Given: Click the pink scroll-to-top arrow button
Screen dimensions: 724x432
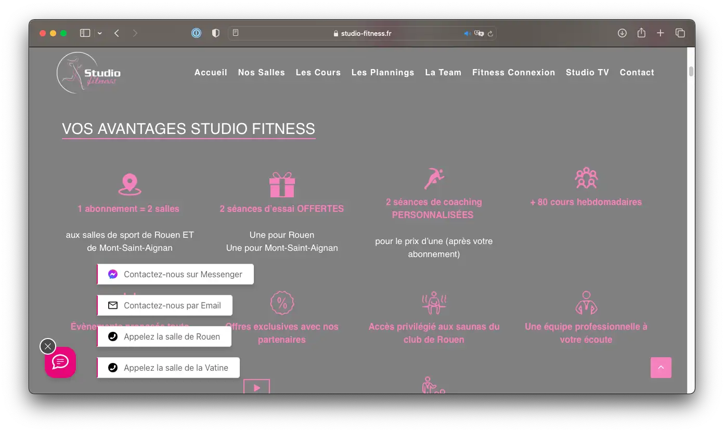Looking at the screenshot, I should pos(661,368).
